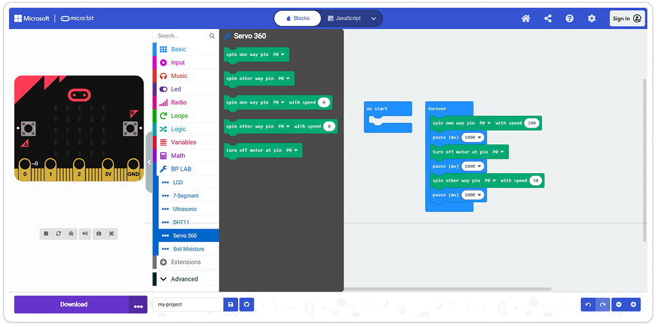
Task: Click speed 0 on flyout spin other way block
Action: click(x=329, y=126)
